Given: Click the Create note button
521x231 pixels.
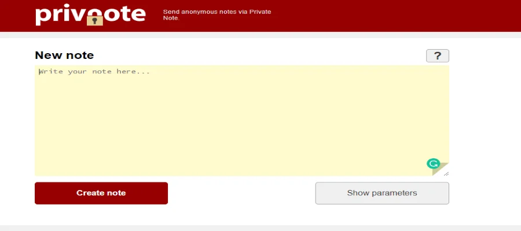Looking at the screenshot, I should [x=101, y=193].
